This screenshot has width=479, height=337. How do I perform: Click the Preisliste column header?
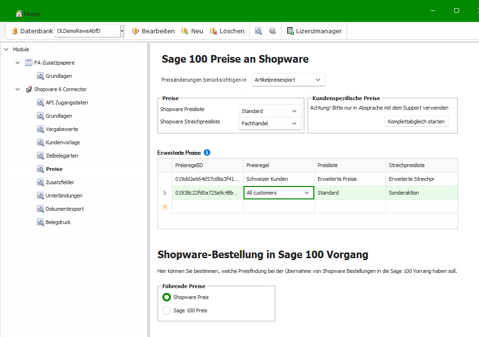click(x=350, y=165)
